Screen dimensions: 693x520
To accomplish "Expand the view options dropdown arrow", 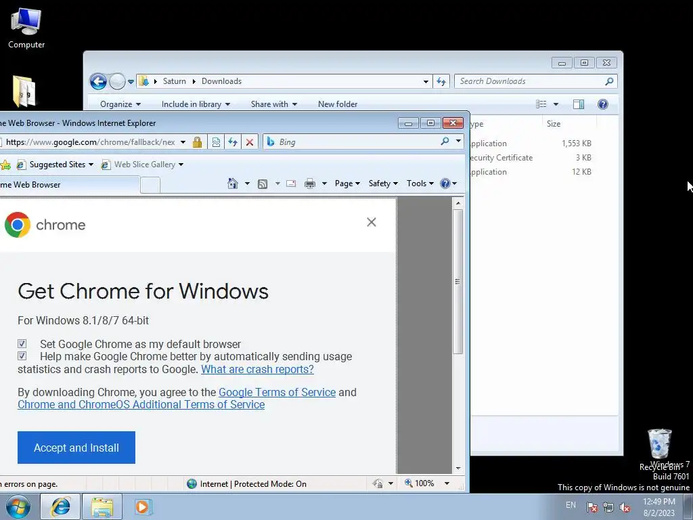I will click(556, 104).
